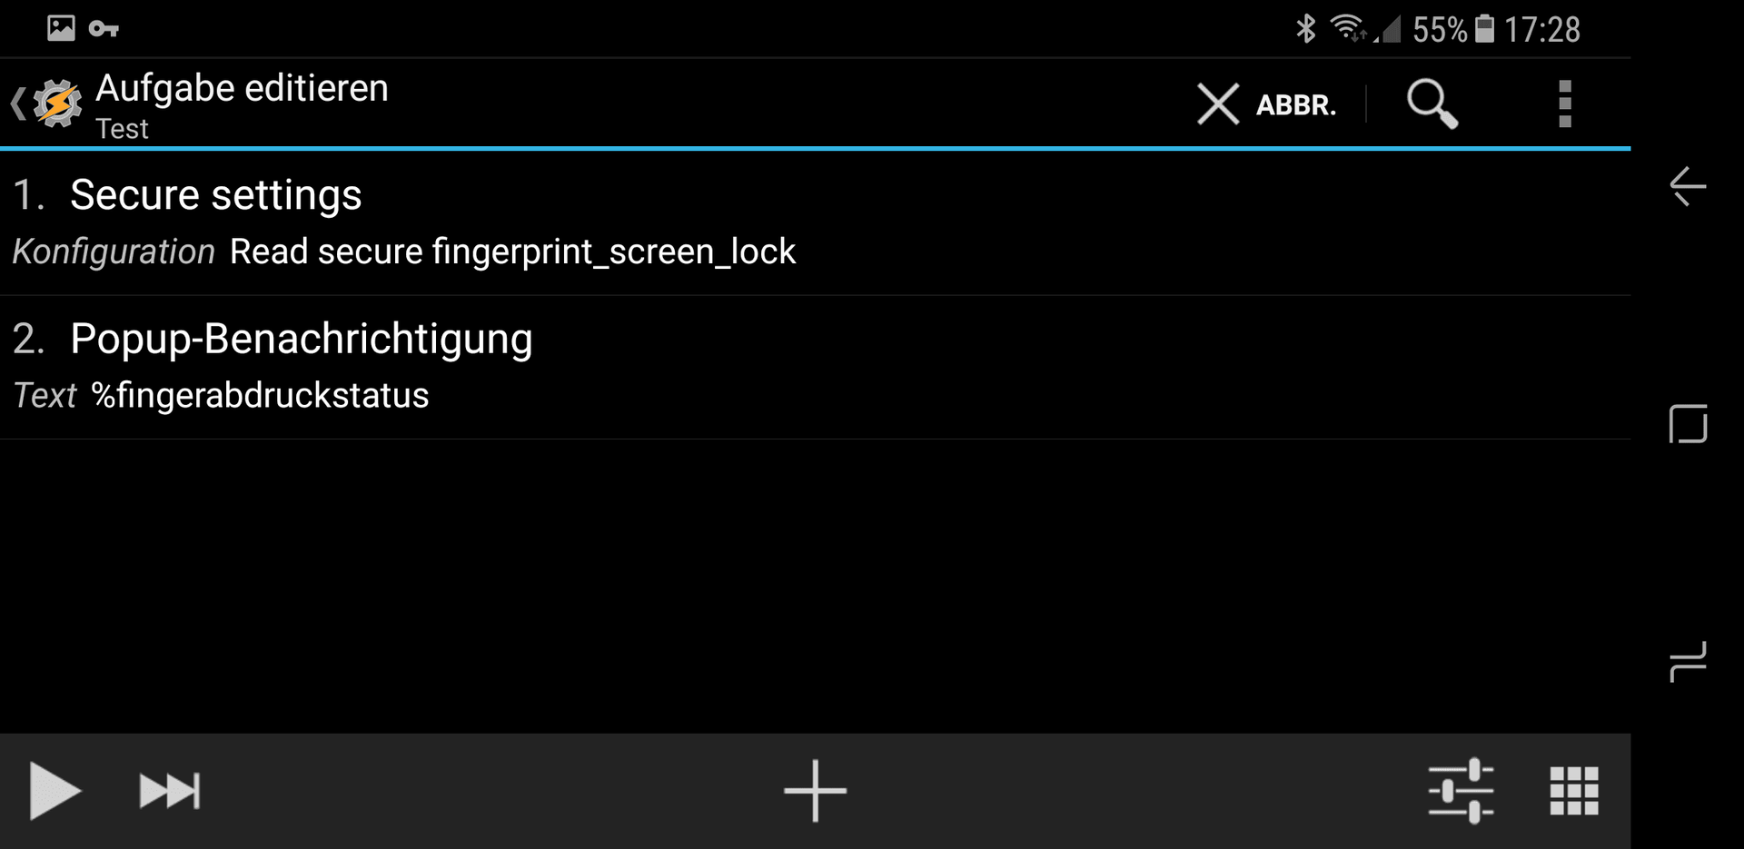1744x849 pixels.
Task: Open the search magnifier icon
Action: coord(1432,104)
